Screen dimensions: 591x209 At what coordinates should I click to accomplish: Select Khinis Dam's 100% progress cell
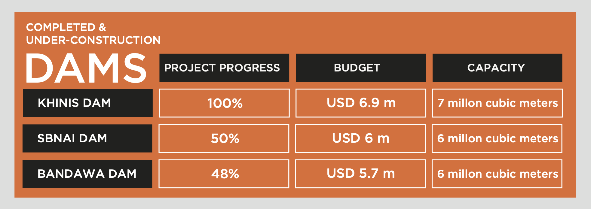224,103
